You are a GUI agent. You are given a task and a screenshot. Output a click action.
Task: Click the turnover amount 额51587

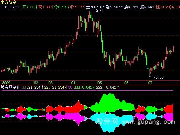(113, 7)
